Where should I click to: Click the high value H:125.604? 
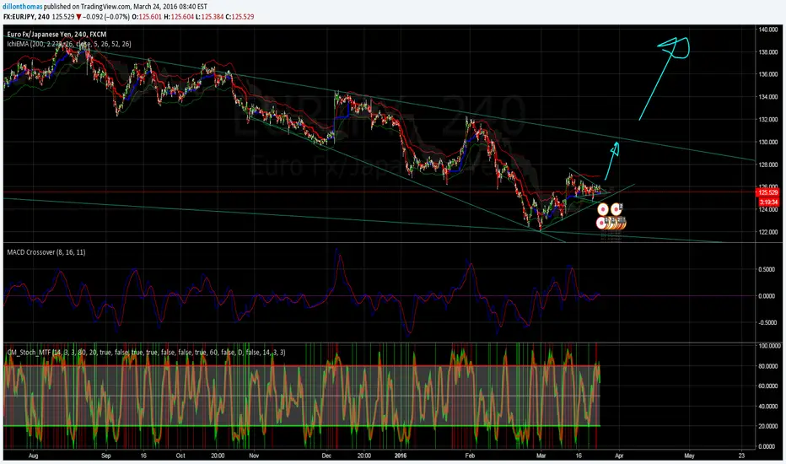coord(179,17)
